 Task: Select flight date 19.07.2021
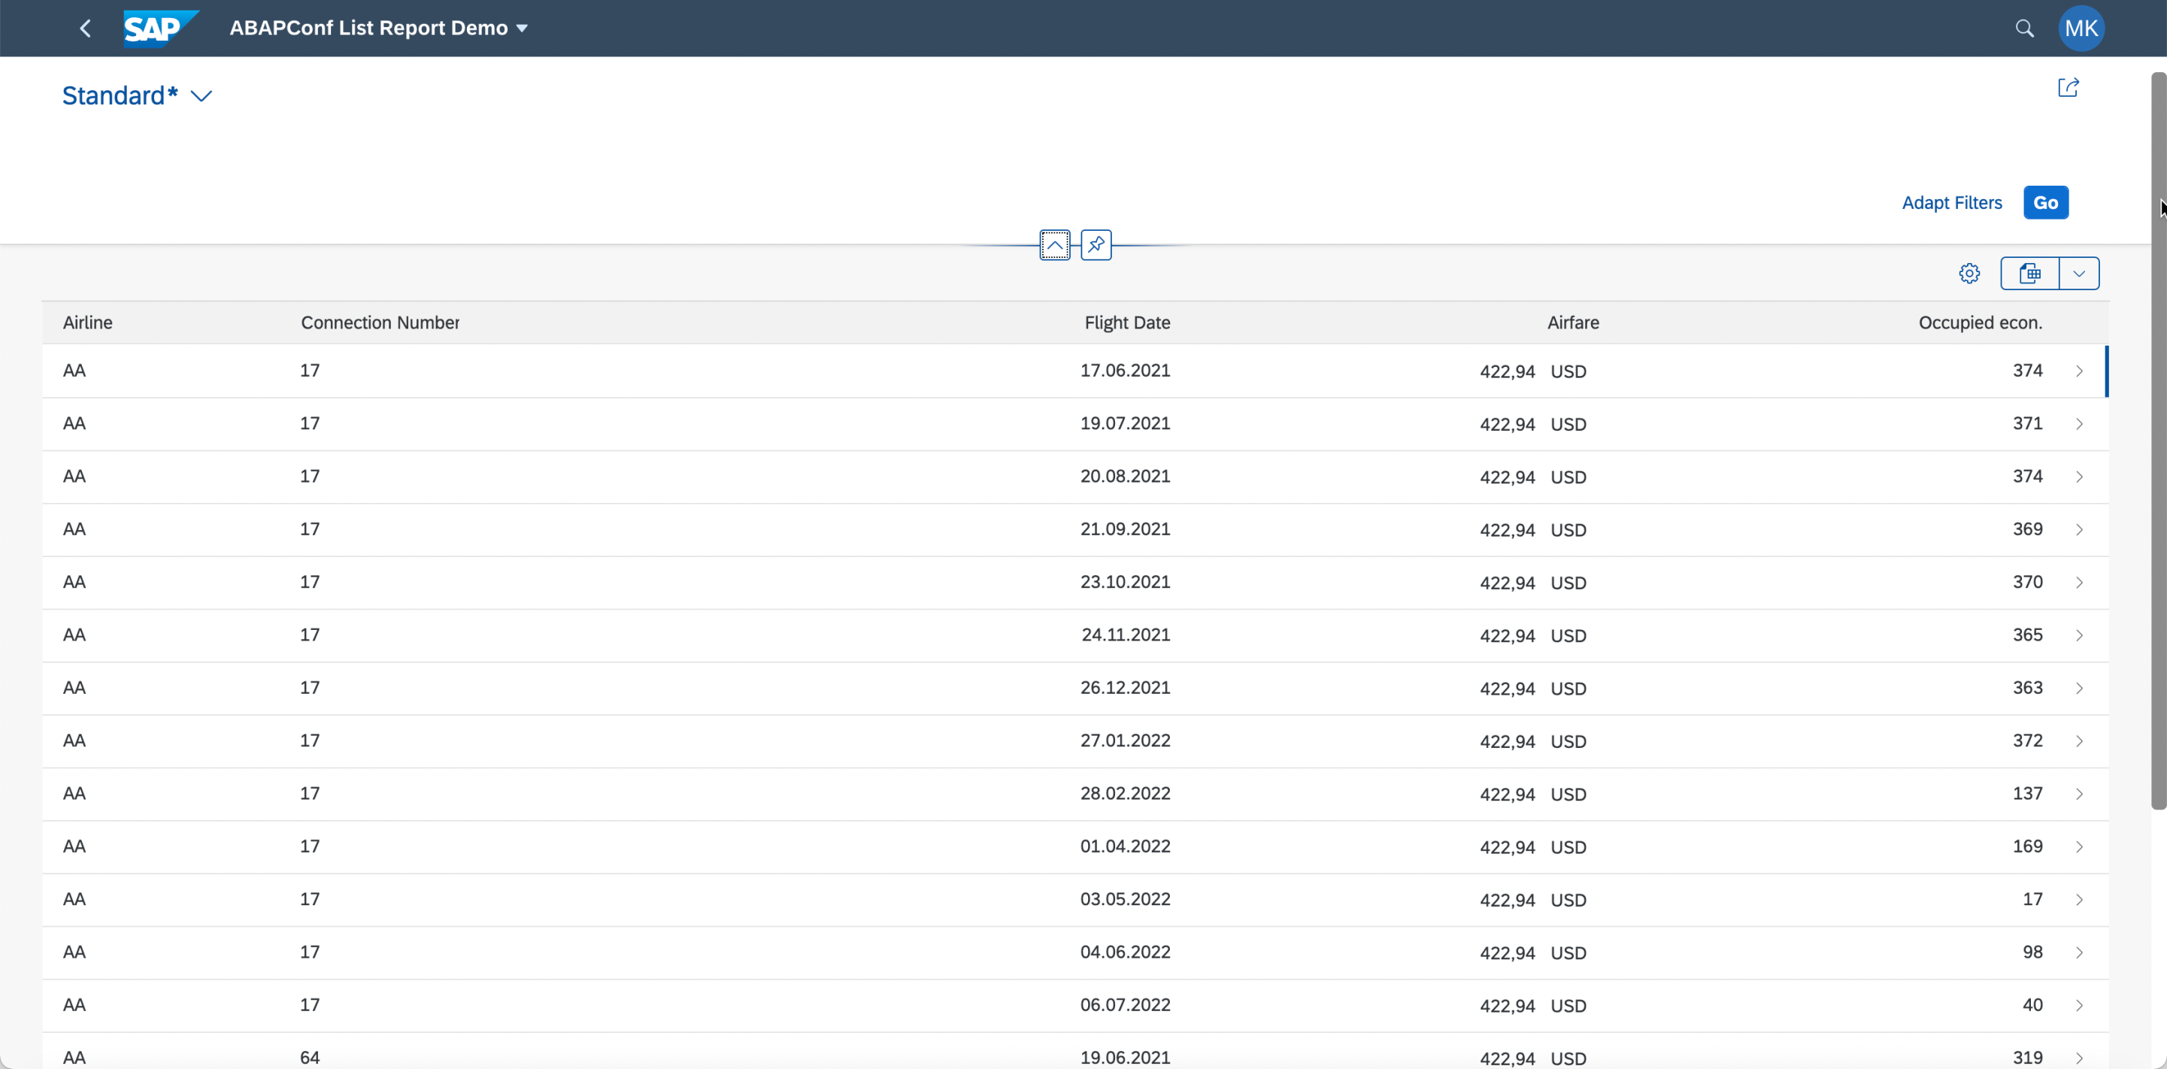click(1126, 423)
